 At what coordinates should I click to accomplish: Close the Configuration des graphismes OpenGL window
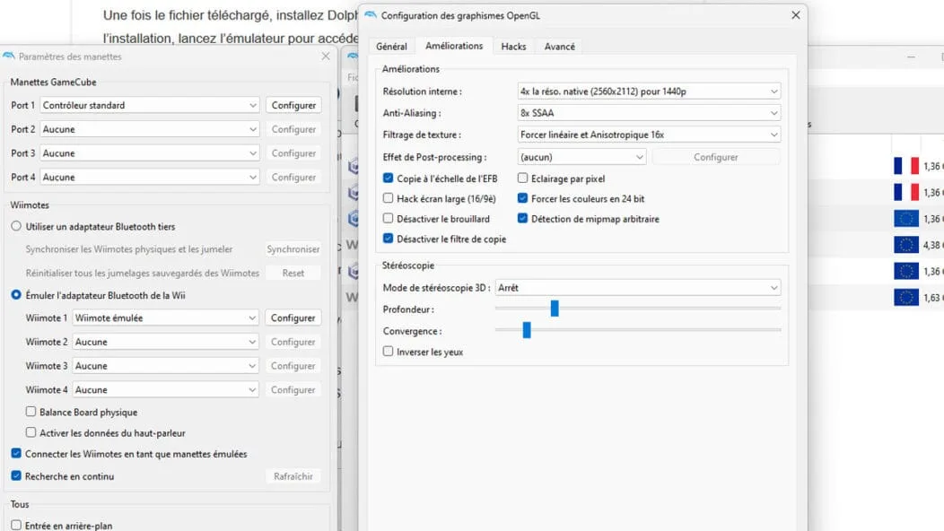click(x=795, y=15)
